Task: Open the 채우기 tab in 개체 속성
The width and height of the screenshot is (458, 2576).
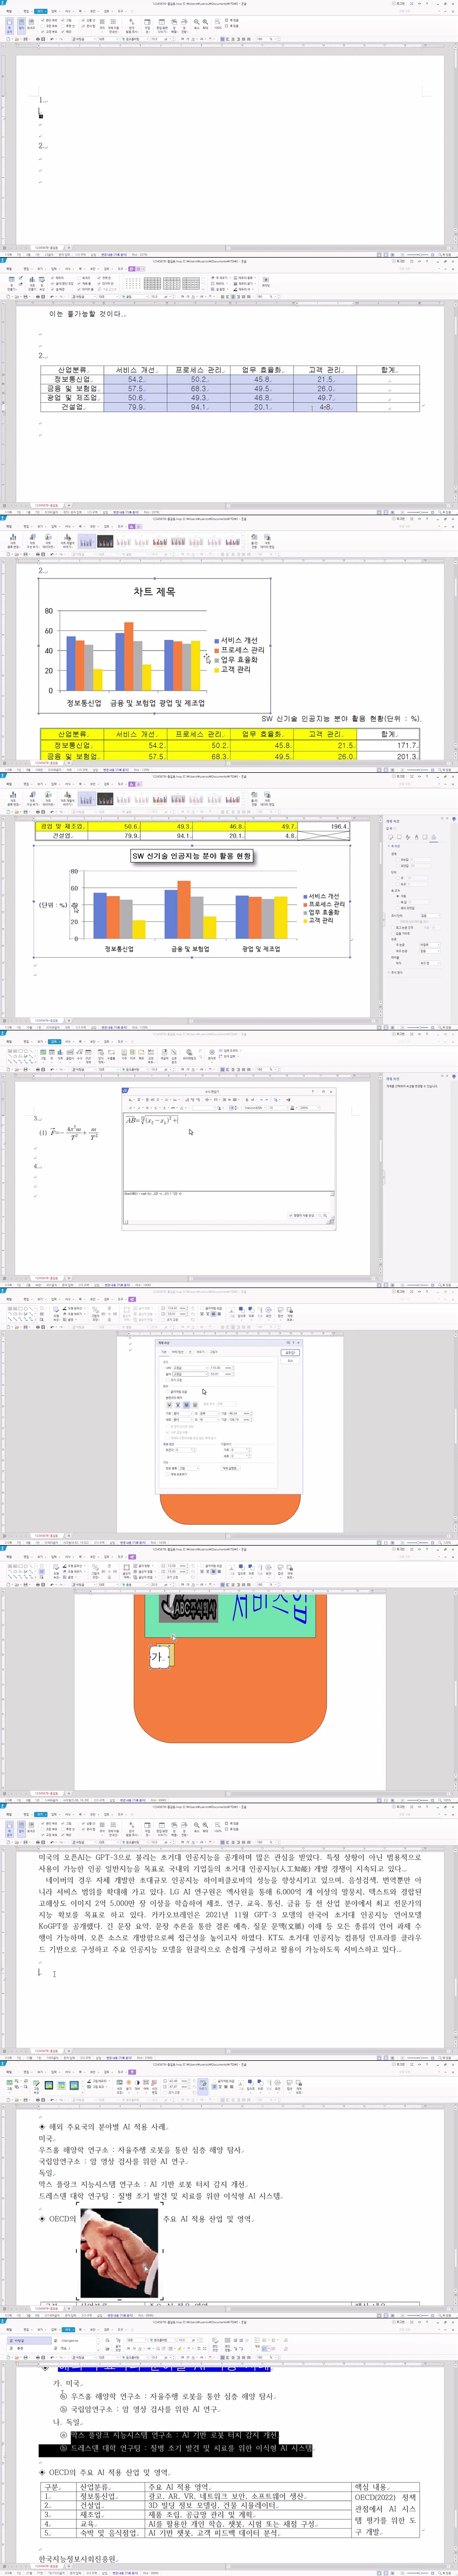Action: 201,1352
